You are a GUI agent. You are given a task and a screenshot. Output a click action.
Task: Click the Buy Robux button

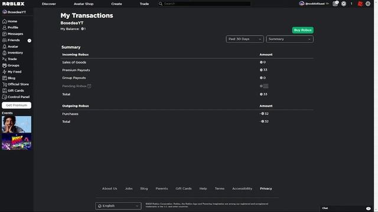coord(303,30)
